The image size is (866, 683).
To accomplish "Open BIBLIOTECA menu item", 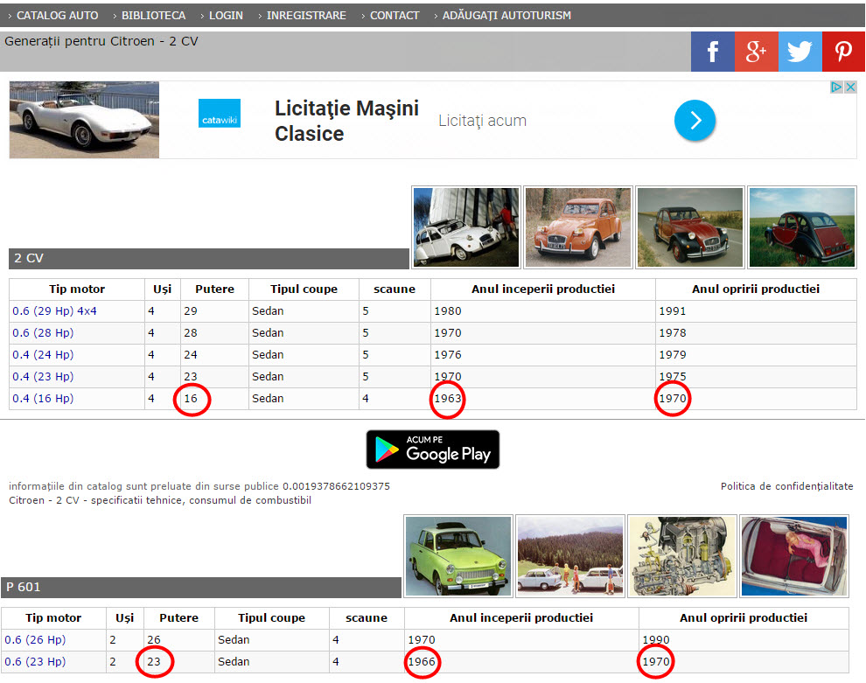I will (x=153, y=16).
